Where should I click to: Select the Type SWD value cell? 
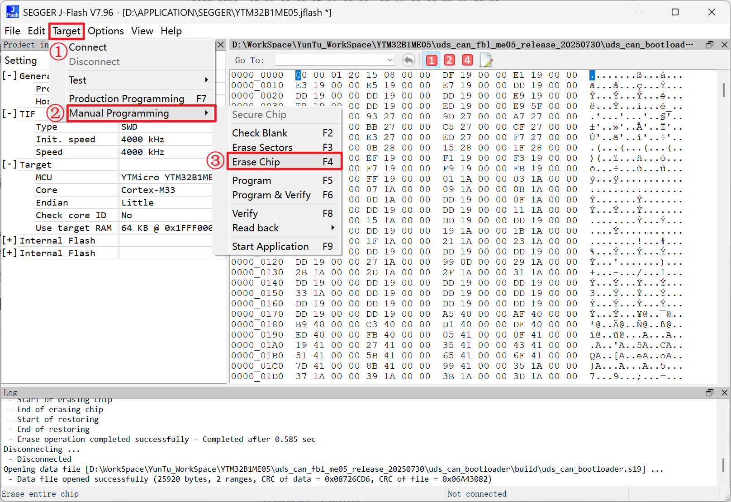point(166,127)
